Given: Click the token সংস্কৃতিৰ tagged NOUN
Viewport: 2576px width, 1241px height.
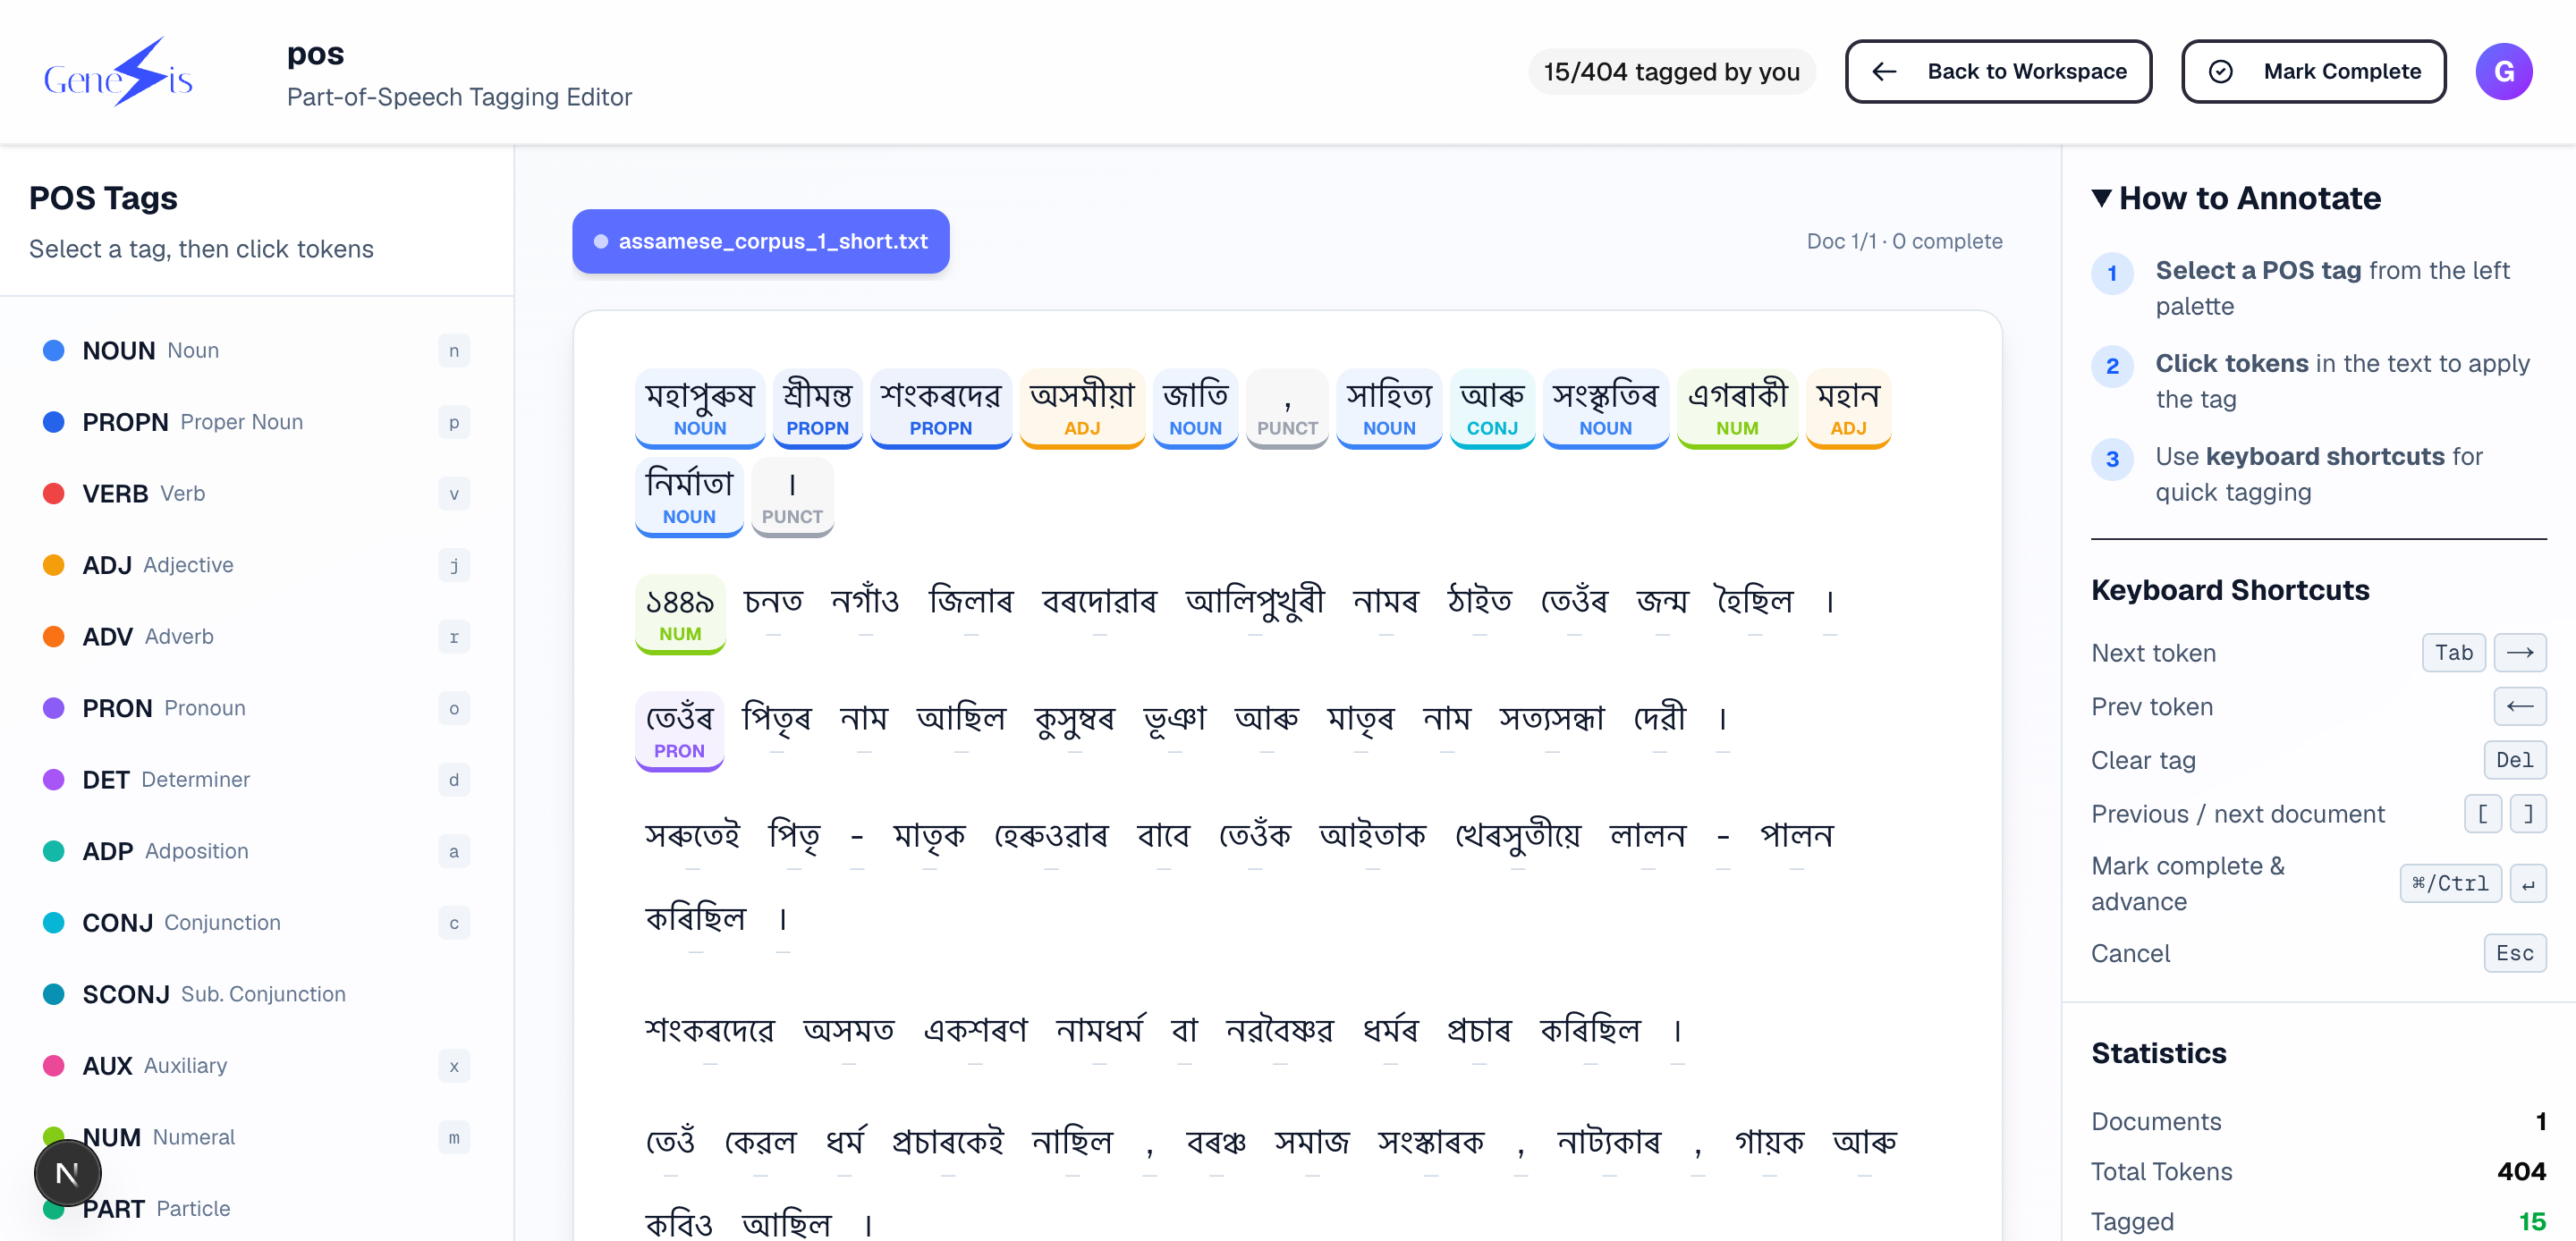Looking at the screenshot, I should point(1605,408).
